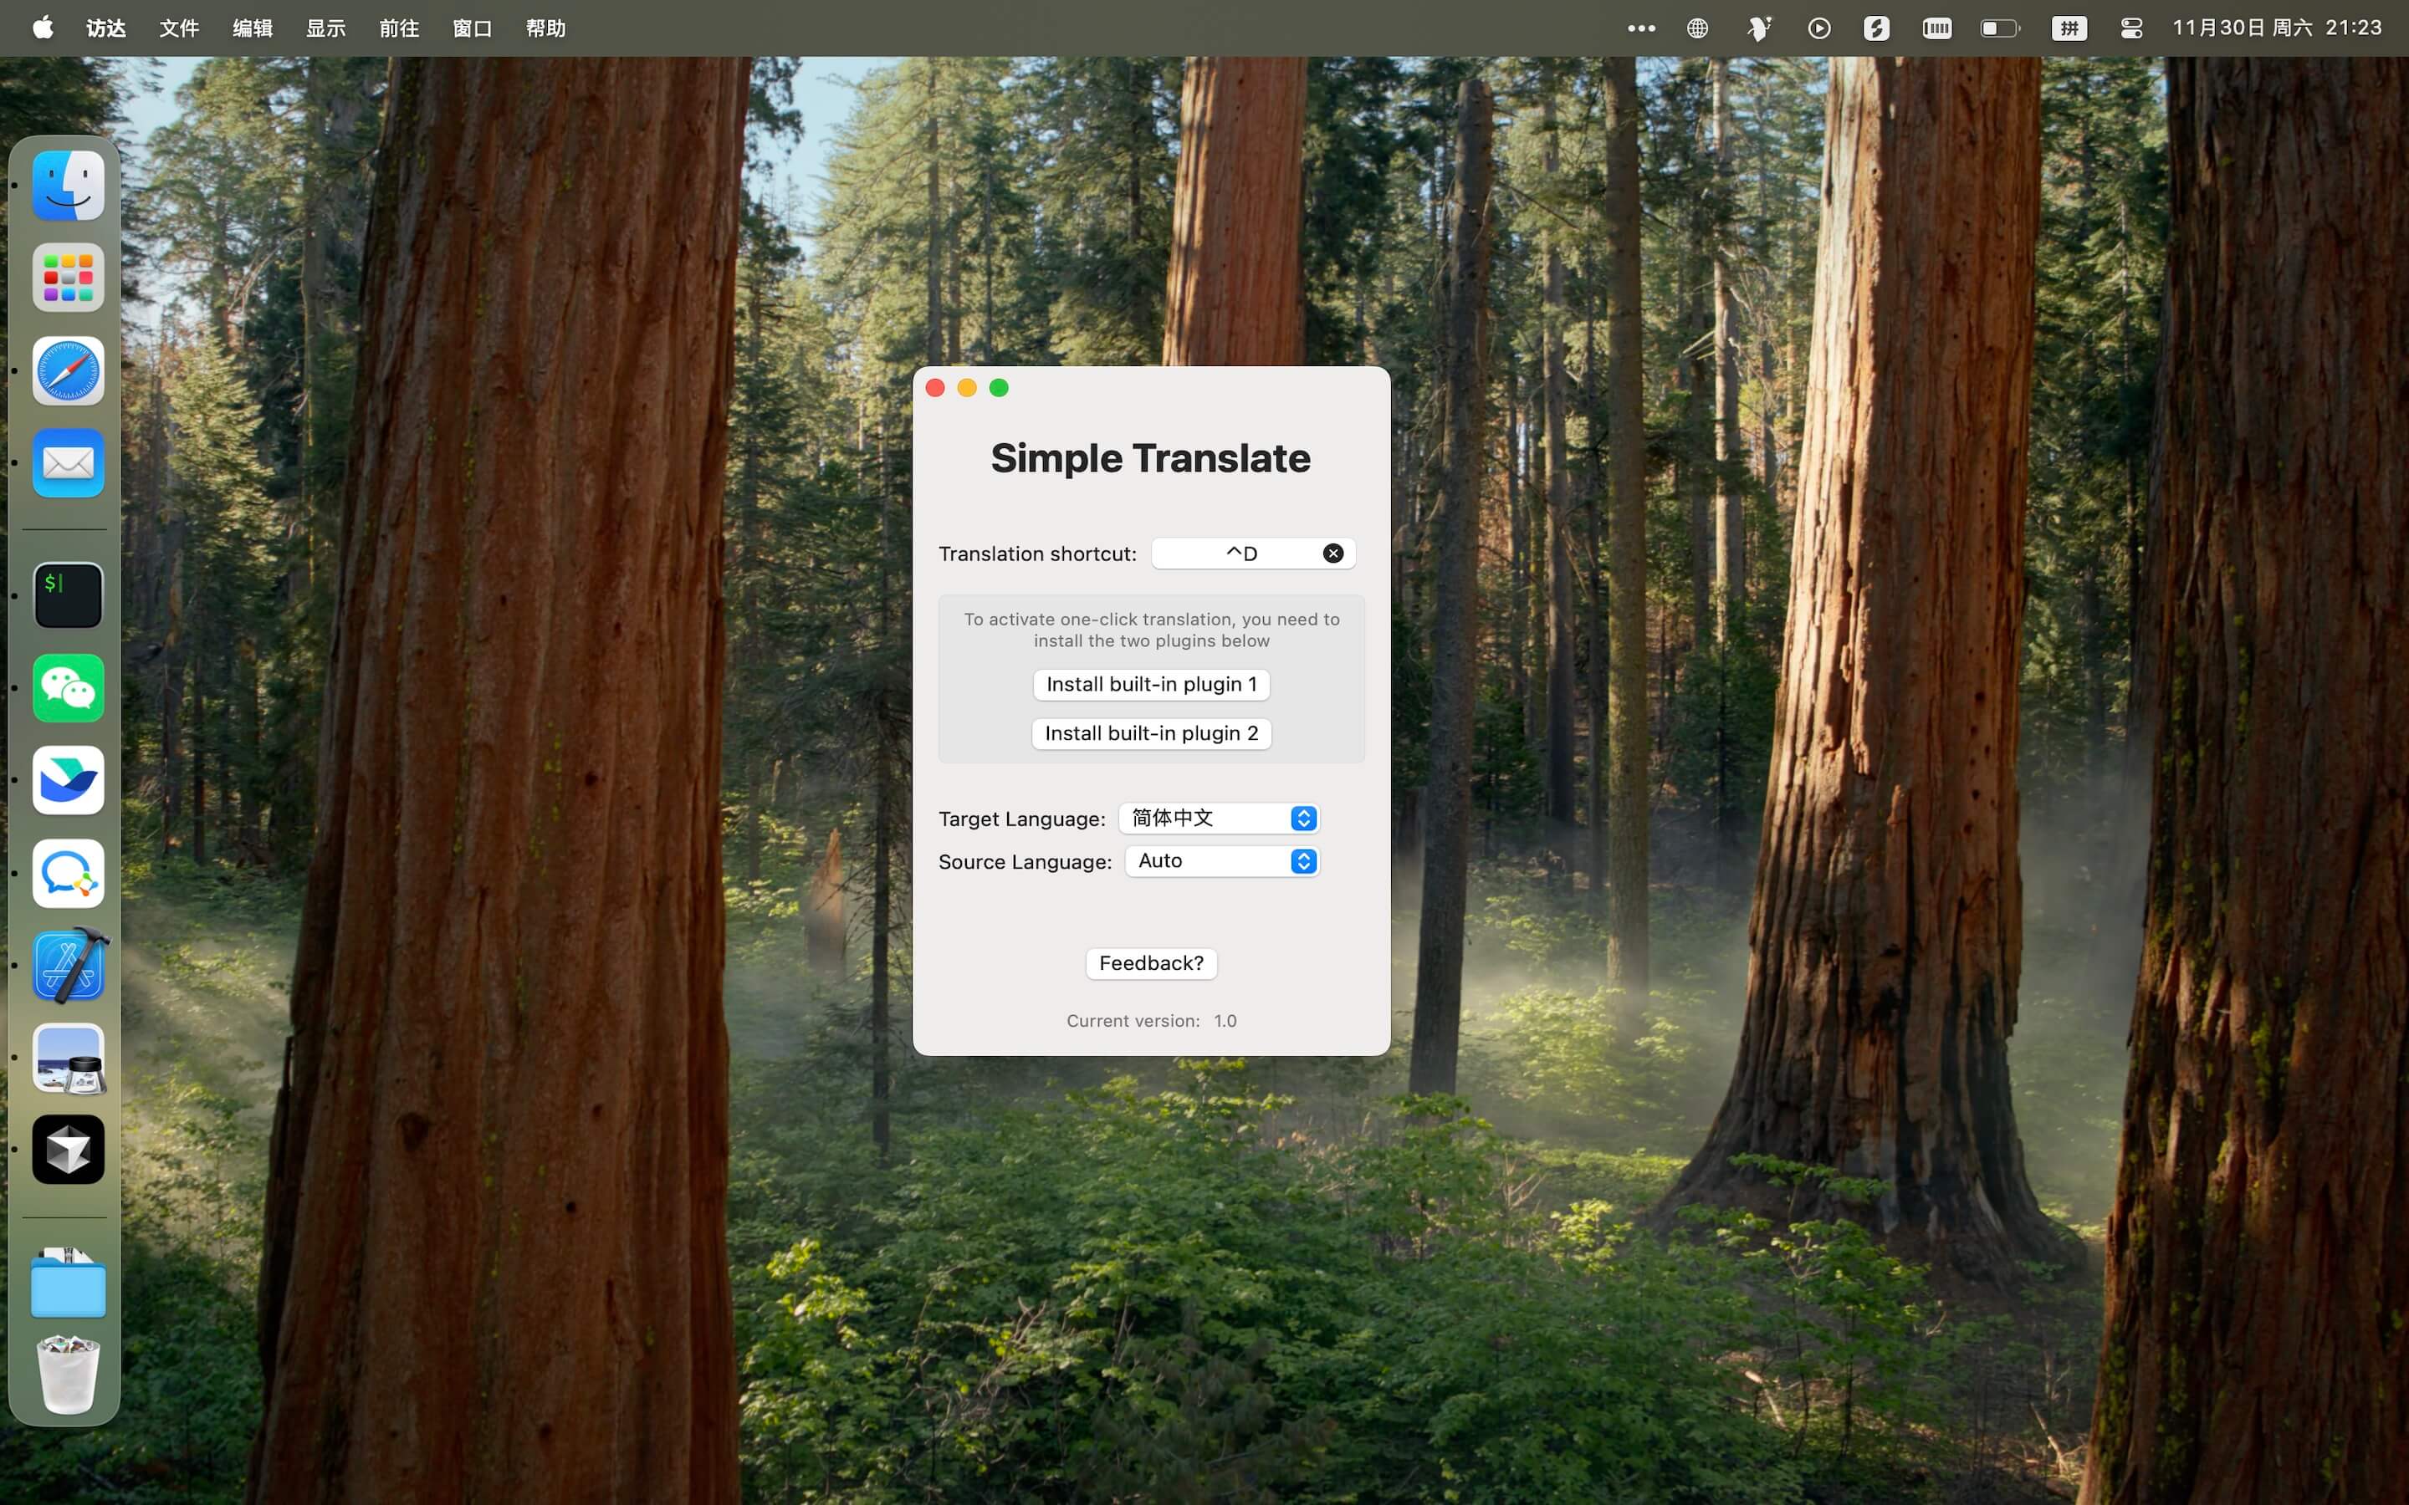The image size is (2409, 1505).
Task: Launch the Safari compass icon
Action: click(68, 370)
